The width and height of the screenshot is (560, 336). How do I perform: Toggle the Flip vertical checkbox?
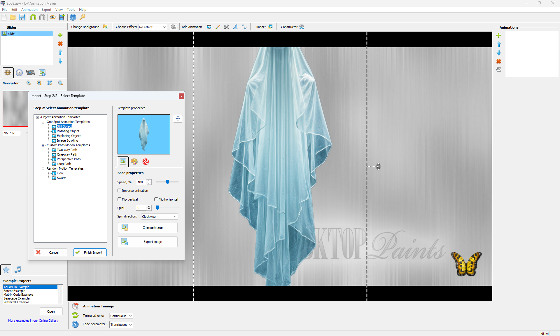tap(120, 199)
